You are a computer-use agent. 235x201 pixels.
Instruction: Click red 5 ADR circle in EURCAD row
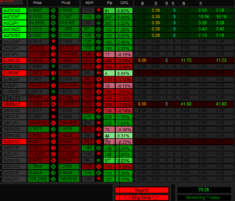(99, 67)
